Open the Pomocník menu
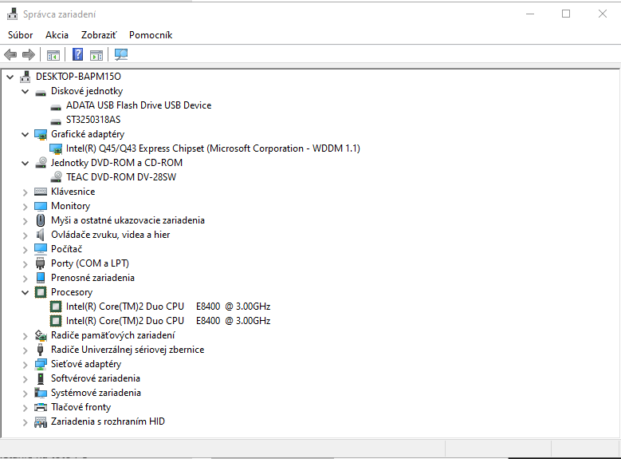This screenshot has width=621, height=459. click(x=151, y=35)
